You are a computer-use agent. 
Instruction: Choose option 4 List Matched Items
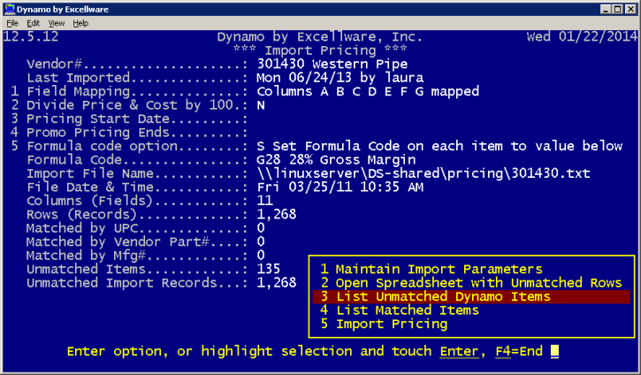click(400, 310)
